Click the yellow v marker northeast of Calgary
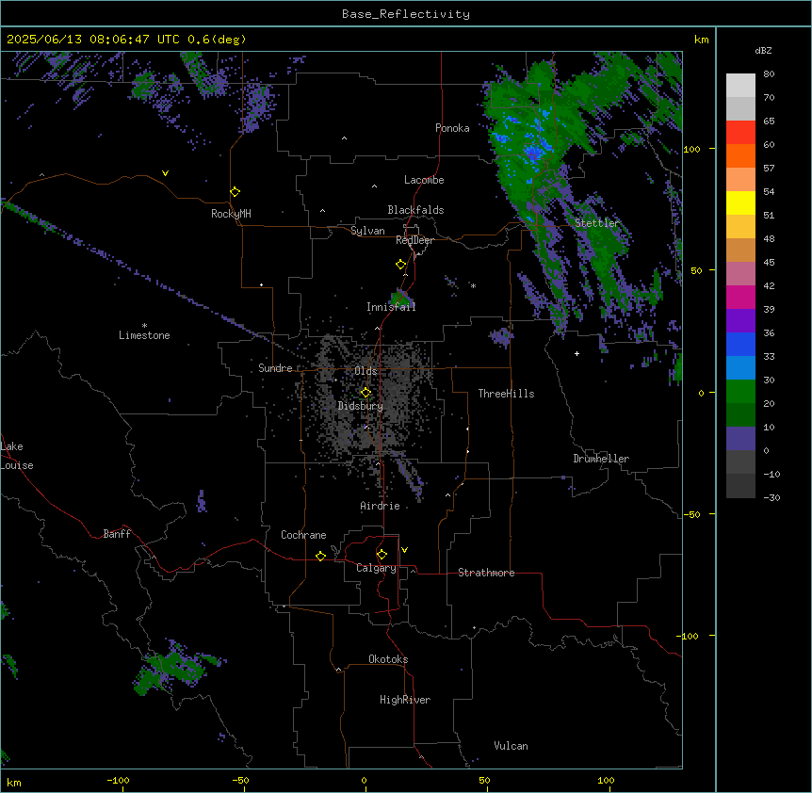 [x=404, y=550]
